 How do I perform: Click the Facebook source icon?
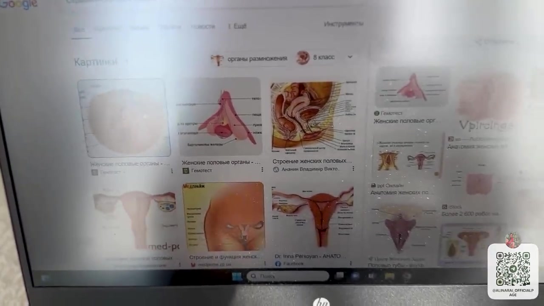[278, 264]
